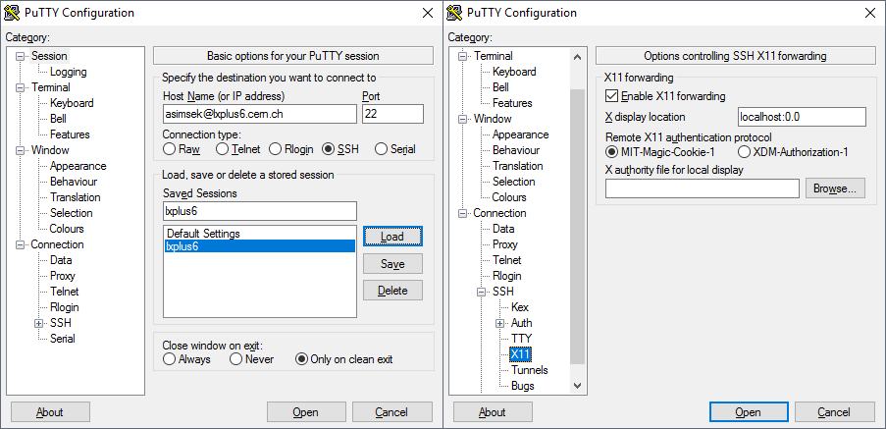
Task: Open Bugs category in right window
Action: click(523, 386)
